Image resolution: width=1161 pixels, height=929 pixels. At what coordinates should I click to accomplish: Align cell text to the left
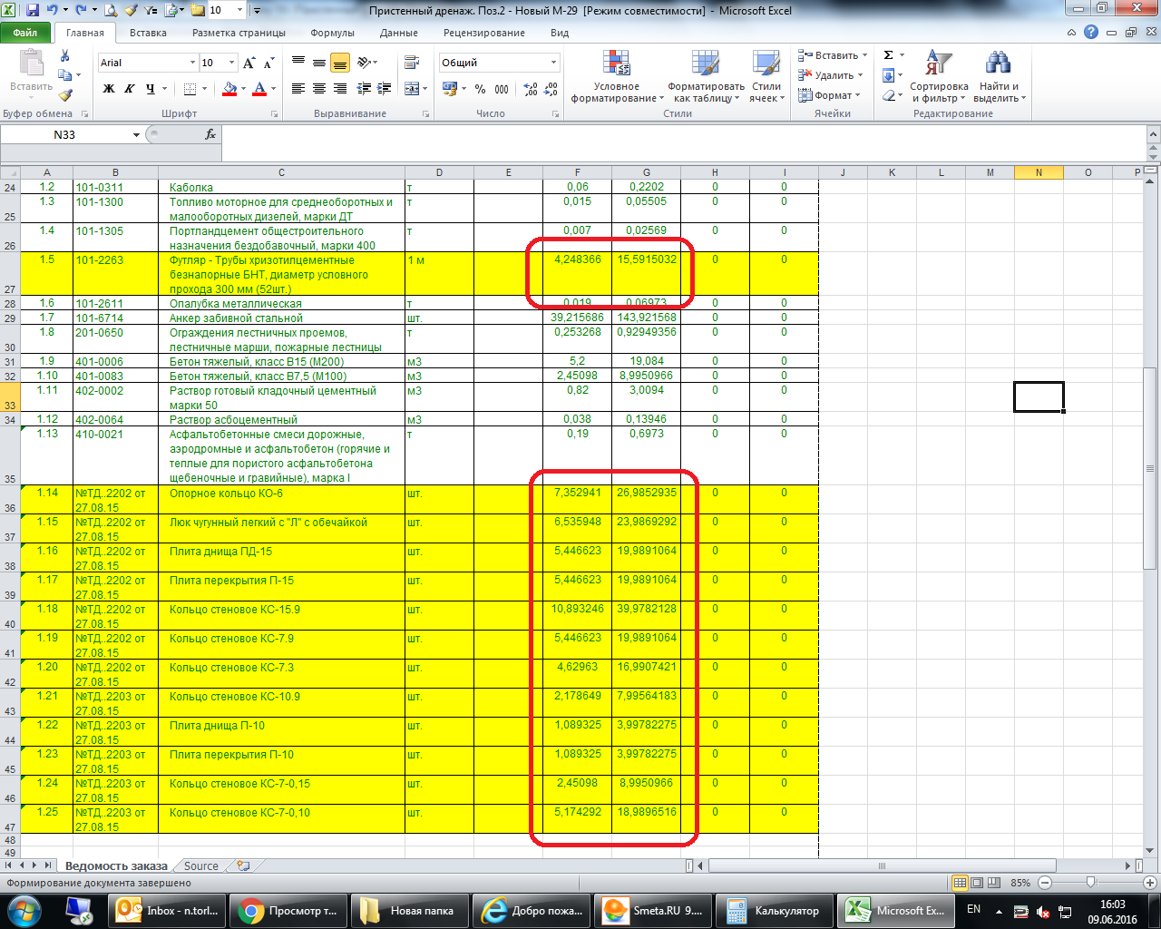[x=298, y=89]
